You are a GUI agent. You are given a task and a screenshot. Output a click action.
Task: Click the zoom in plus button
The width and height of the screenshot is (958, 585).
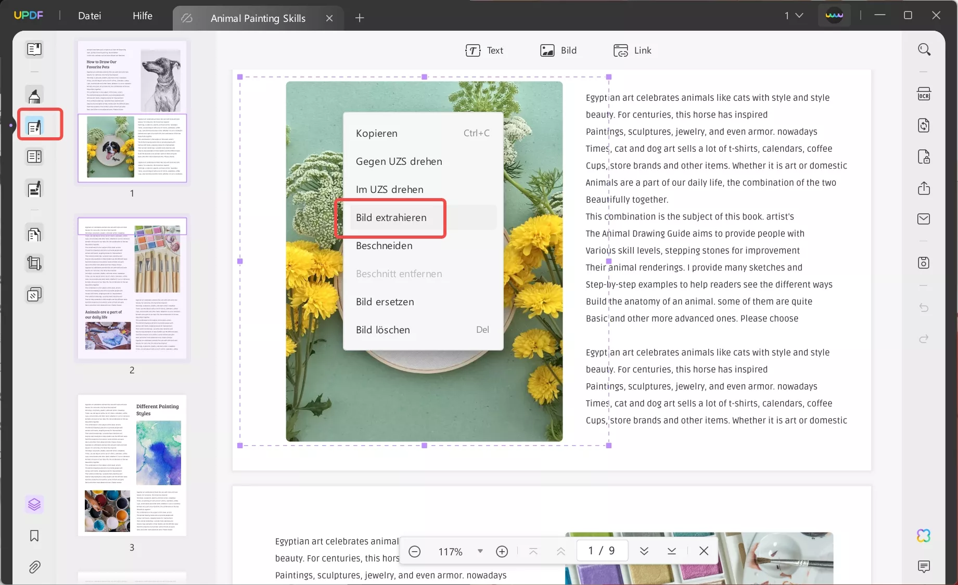tap(502, 551)
